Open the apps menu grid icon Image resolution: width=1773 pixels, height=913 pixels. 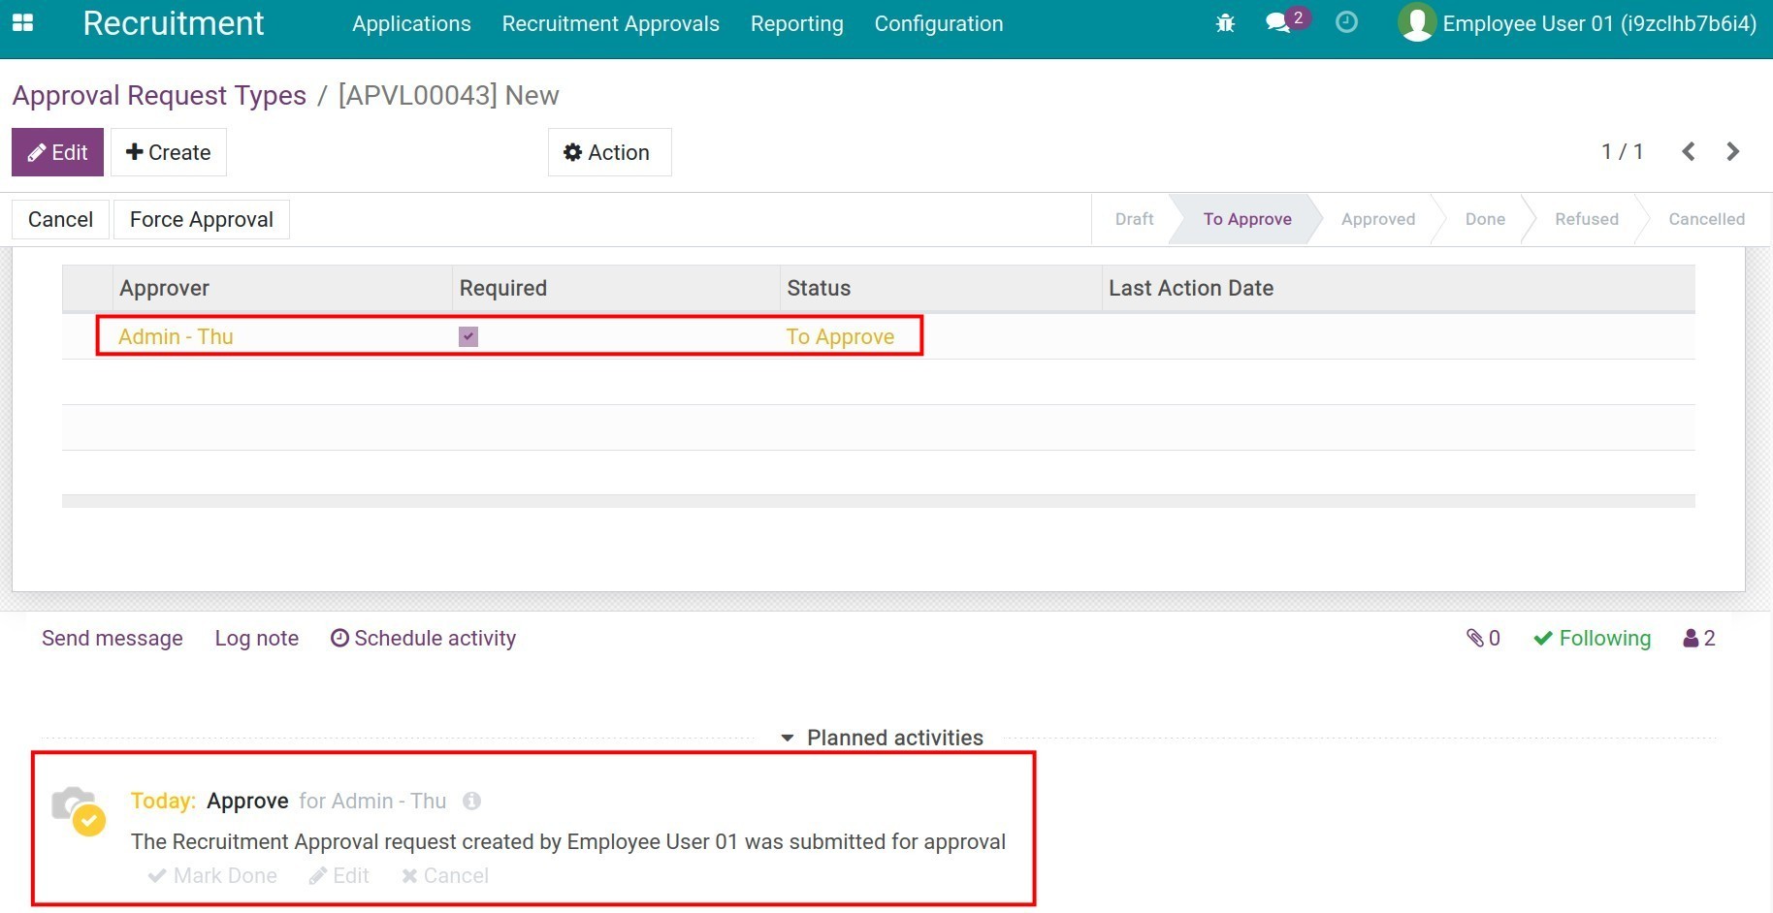click(21, 21)
